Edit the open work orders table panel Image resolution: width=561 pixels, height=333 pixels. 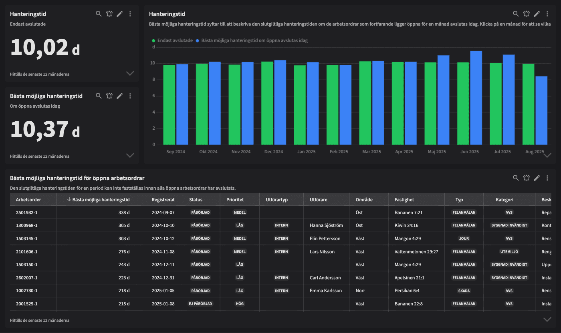point(537,178)
